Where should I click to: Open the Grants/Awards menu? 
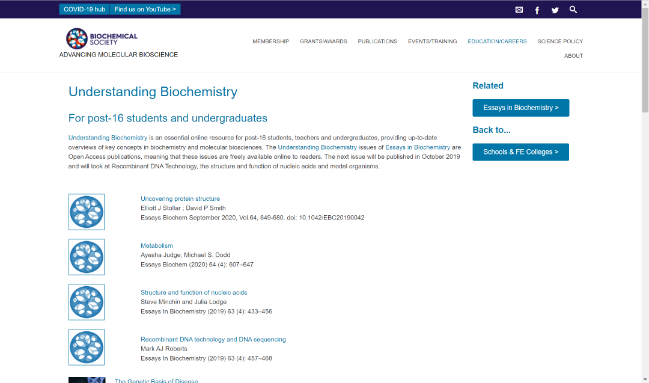[323, 41]
